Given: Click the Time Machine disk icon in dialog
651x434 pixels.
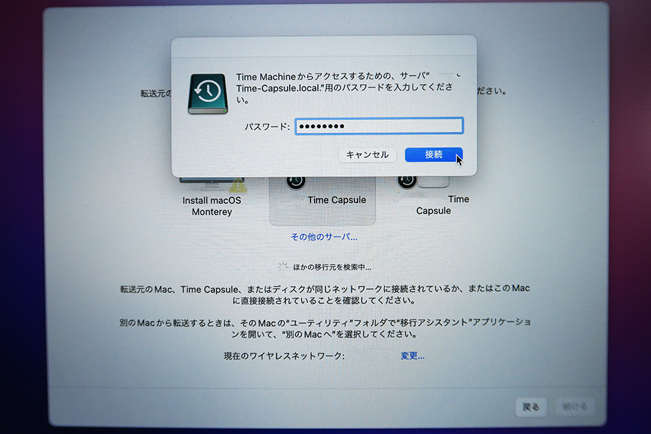Looking at the screenshot, I should pos(208,94).
